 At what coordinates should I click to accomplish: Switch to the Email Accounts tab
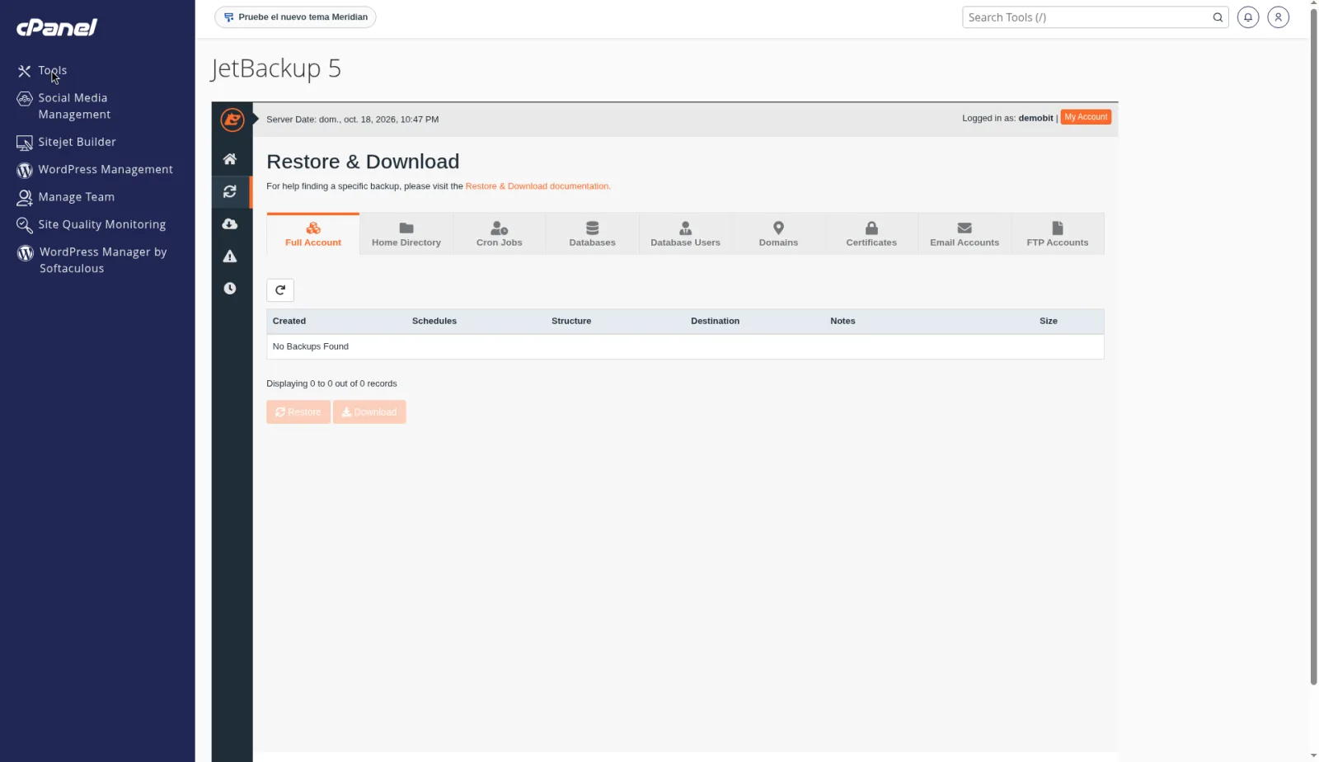pyautogui.click(x=965, y=234)
